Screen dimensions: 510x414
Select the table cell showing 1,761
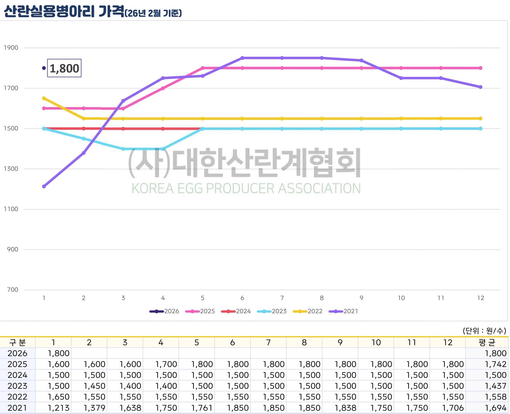point(202,408)
